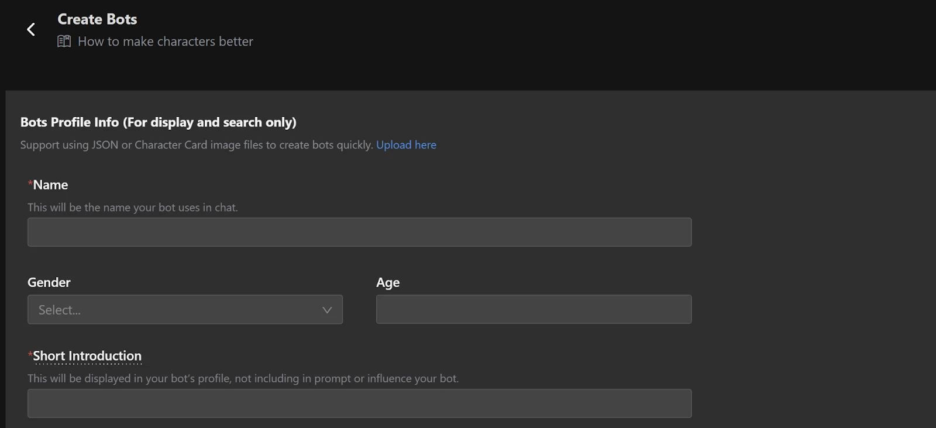Screen dimensions: 936x428
Task: Open the Gender dropdown
Action: coord(185,310)
